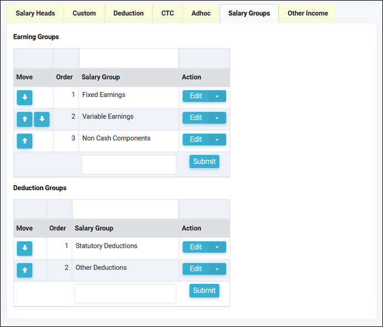Focus the new deduction group name field
The image size is (383, 327).
125,294
